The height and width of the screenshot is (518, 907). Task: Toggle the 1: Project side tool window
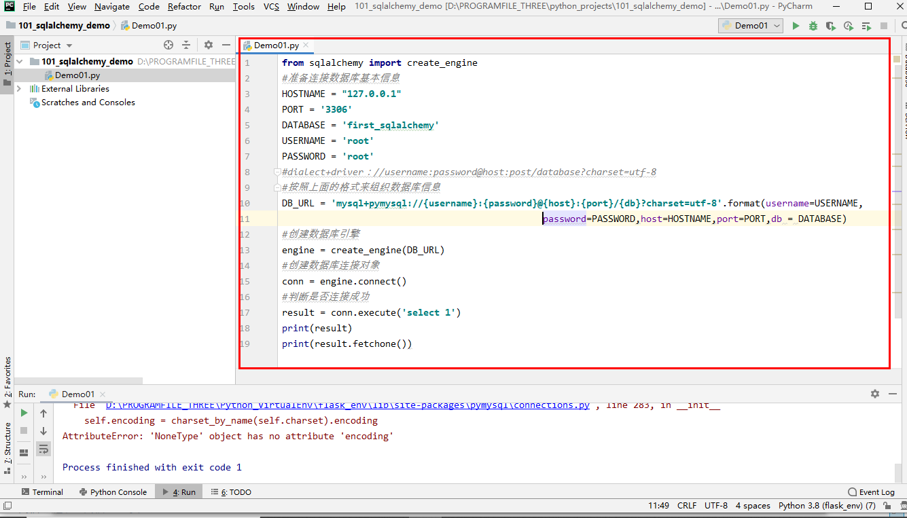(x=7, y=64)
